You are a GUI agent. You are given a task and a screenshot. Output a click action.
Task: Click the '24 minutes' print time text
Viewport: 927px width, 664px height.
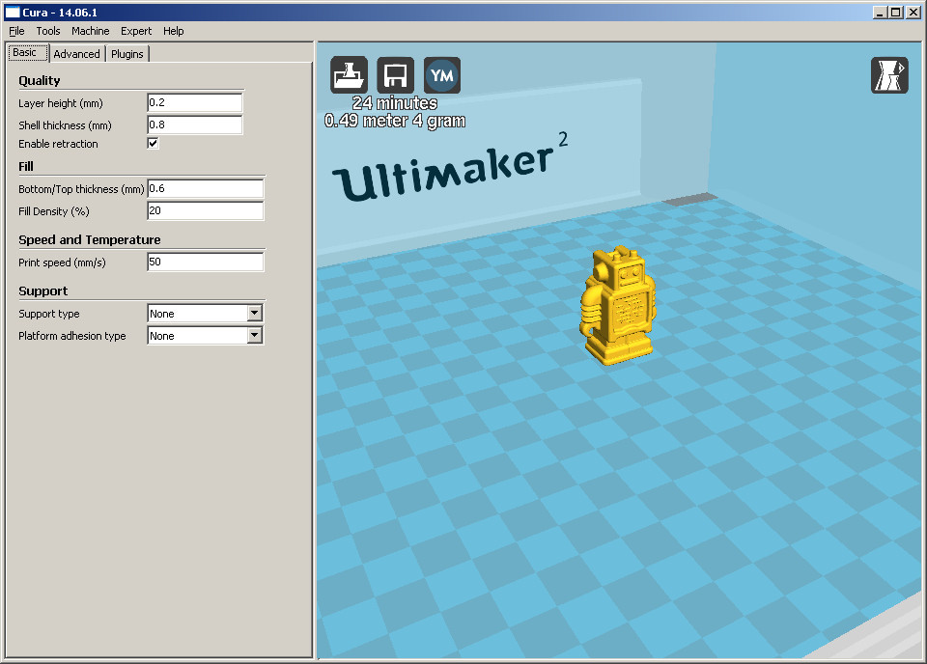[x=395, y=103]
